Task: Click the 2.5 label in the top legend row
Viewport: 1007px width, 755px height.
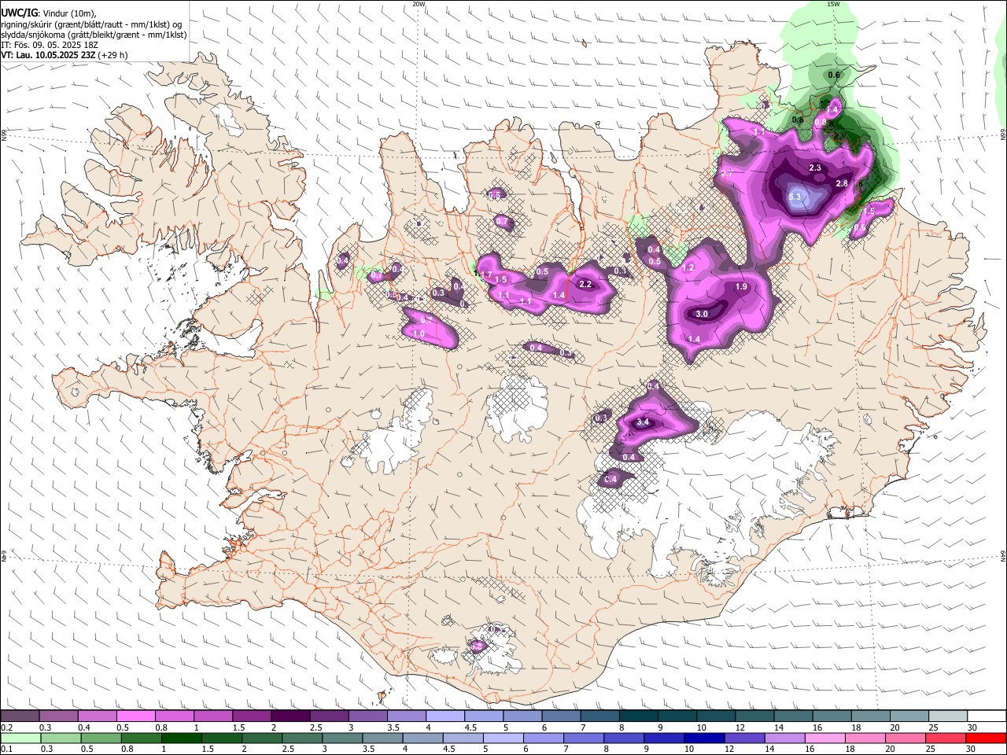Action: (315, 727)
